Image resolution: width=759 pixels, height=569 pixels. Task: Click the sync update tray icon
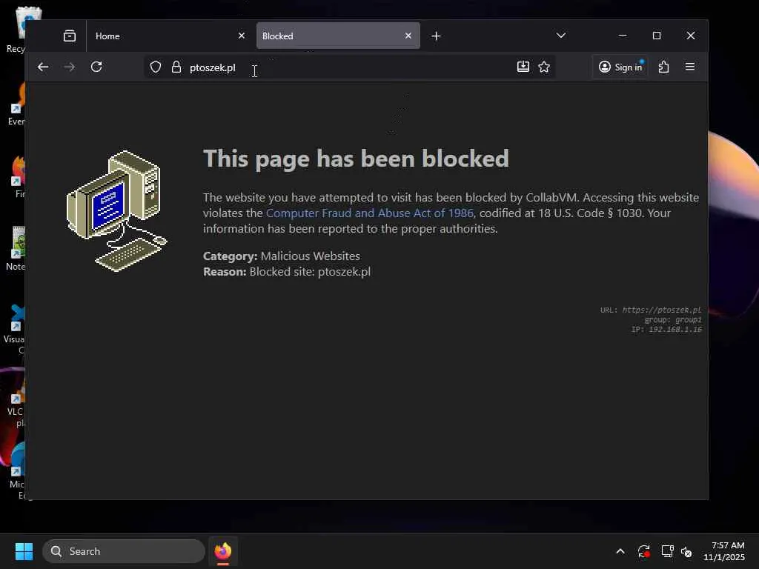(x=643, y=551)
